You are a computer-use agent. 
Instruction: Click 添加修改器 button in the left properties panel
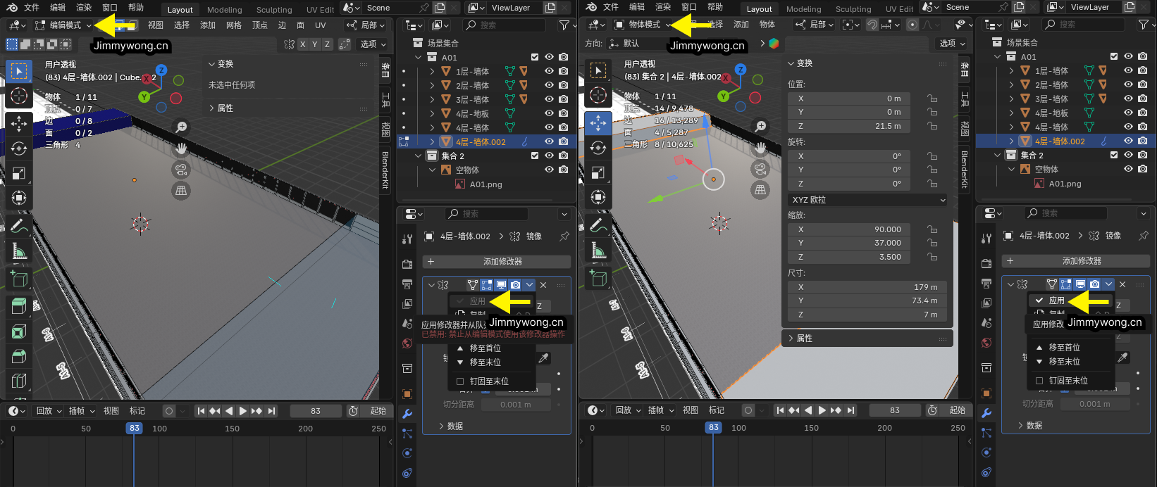click(497, 261)
